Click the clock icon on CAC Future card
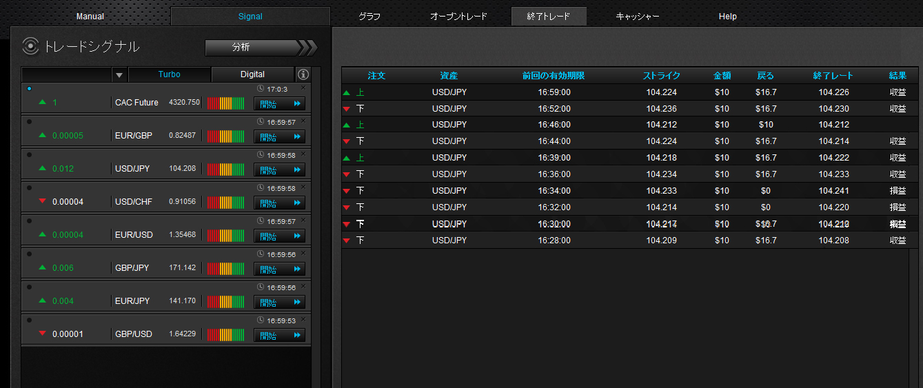 pyautogui.click(x=260, y=89)
